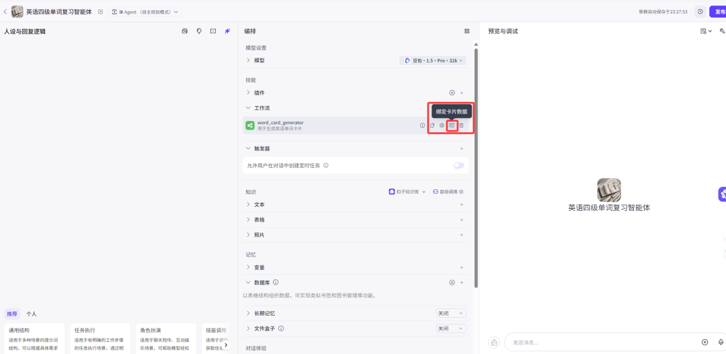Edit the agent name with pencil icon

(x=101, y=11)
